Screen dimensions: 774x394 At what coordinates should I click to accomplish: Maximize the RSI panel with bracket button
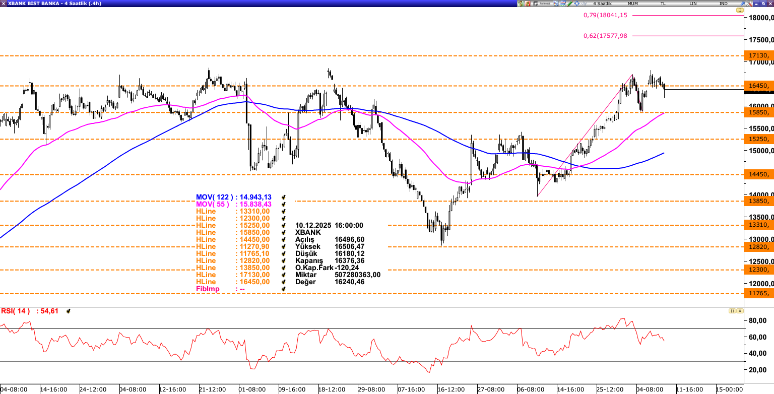[x=732, y=311]
